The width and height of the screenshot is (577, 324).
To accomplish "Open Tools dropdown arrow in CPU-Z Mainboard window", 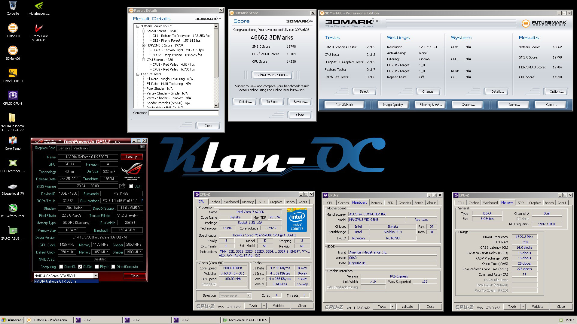I will (392, 307).
